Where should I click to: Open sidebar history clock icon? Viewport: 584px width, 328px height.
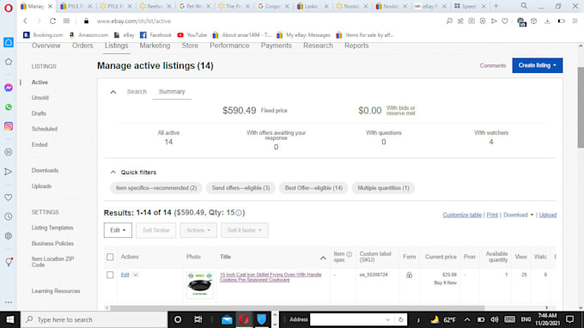click(9, 216)
